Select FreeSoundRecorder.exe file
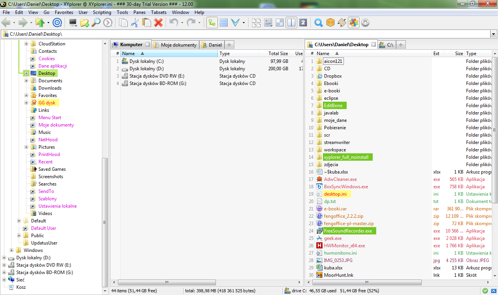The width and height of the screenshot is (498, 295). [x=347, y=231]
